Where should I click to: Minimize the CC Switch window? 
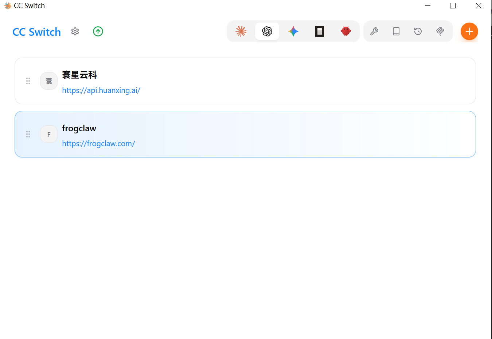pos(428,6)
